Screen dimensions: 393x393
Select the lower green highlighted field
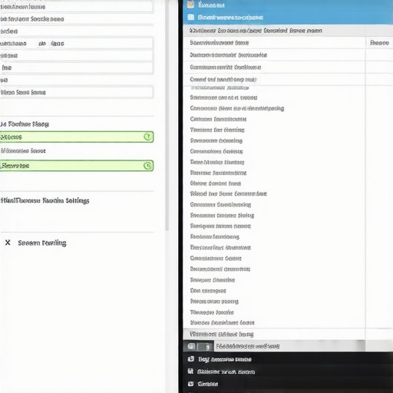pyautogui.click(x=77, y=166)
